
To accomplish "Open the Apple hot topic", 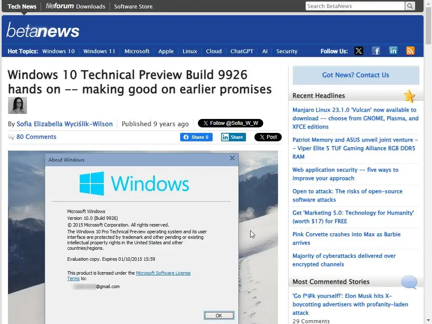I will [x=166, y=51].
